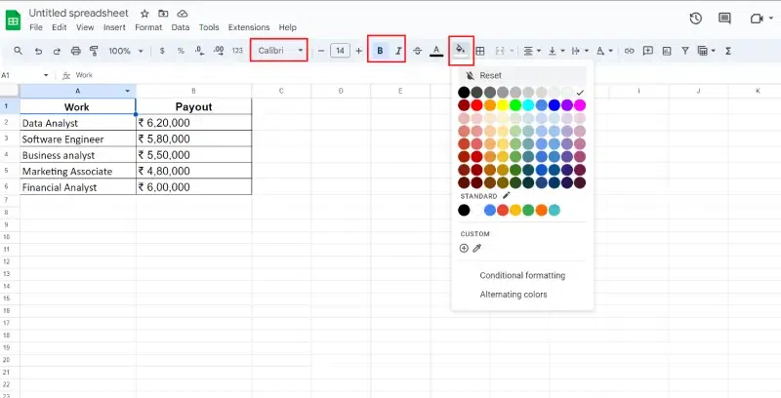The image size is (781, 398).
Task: Click the Google Sheets home logo
Action: [x=13, y=20]
